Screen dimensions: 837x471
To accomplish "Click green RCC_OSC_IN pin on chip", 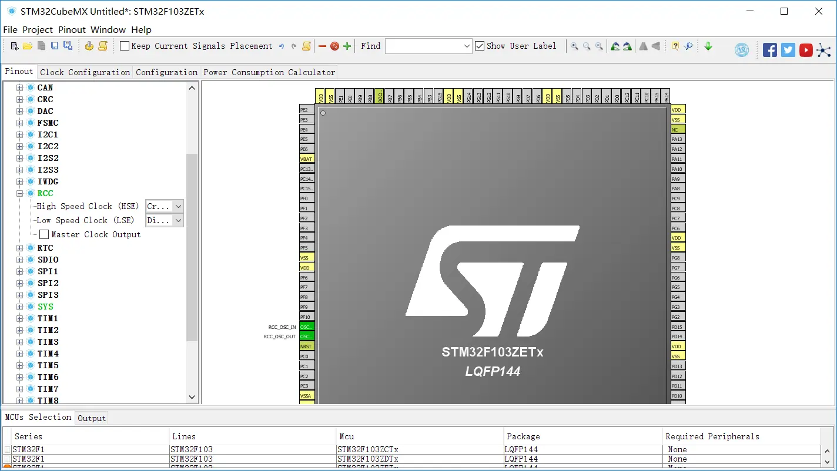I will [307, 327].
